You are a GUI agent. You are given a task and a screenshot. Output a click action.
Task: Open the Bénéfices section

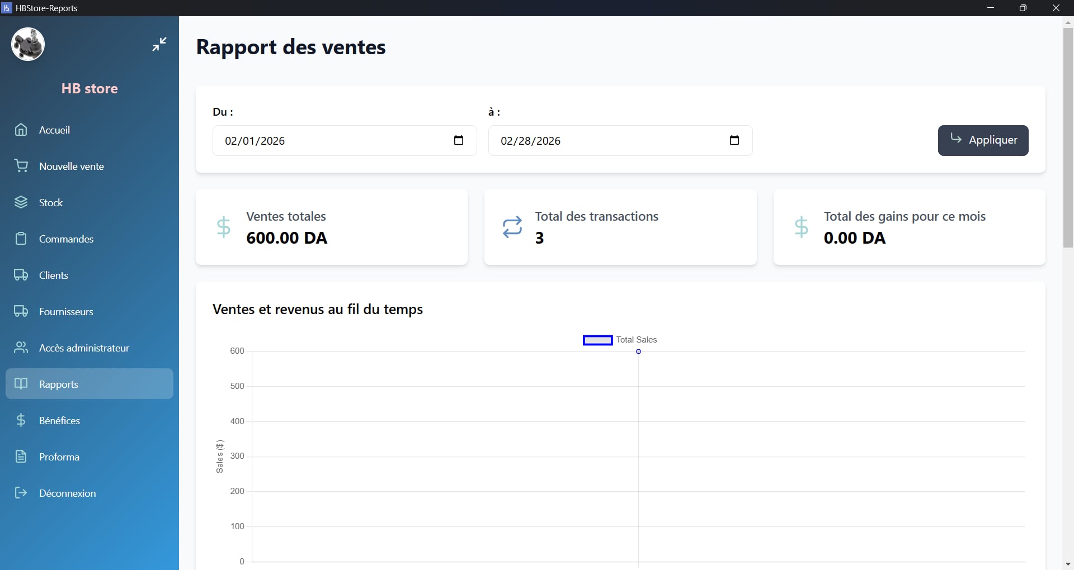click(x=60, y=420)
